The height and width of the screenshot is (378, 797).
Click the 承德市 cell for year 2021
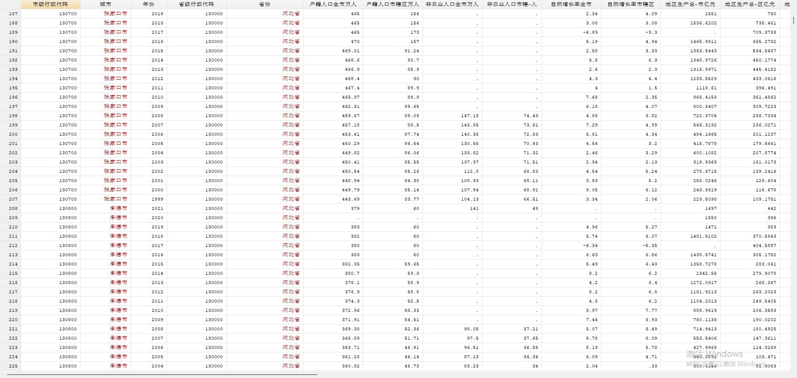[106, 209]
